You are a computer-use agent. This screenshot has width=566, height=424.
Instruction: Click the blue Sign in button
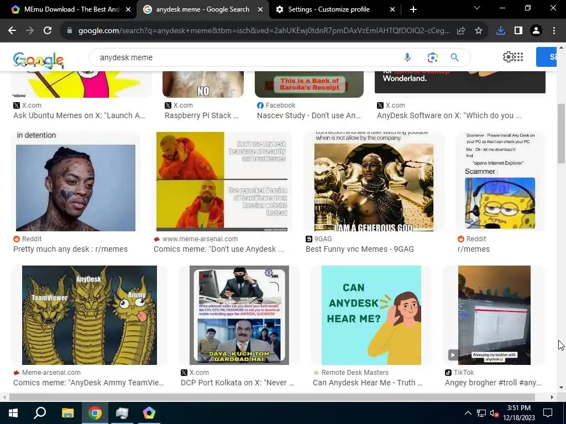546,57
